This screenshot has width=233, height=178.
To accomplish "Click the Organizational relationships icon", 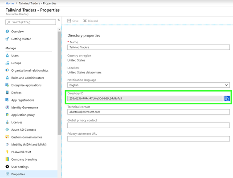I will 7,70.
